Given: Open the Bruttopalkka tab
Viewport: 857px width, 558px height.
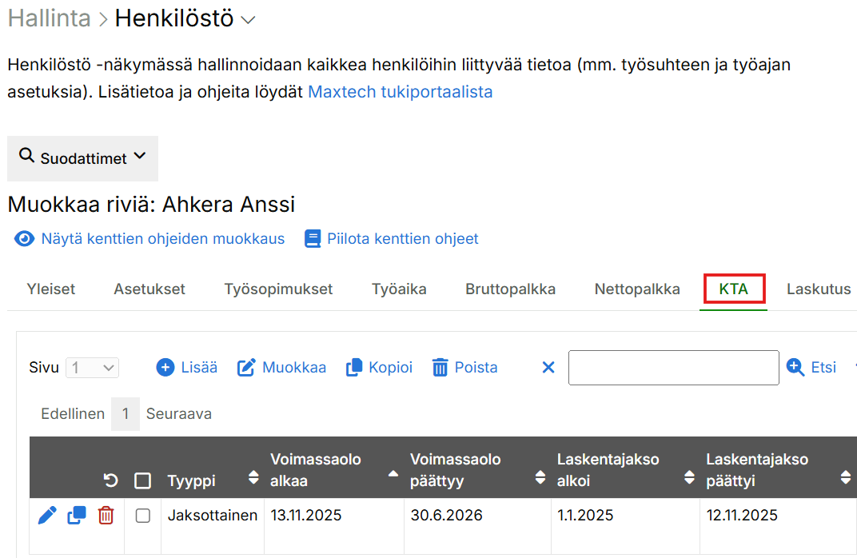Looking at the screenshot, I should [510, 289].
